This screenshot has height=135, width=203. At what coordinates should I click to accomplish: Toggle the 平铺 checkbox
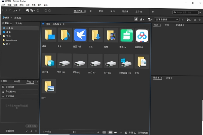tap(126, 132)
